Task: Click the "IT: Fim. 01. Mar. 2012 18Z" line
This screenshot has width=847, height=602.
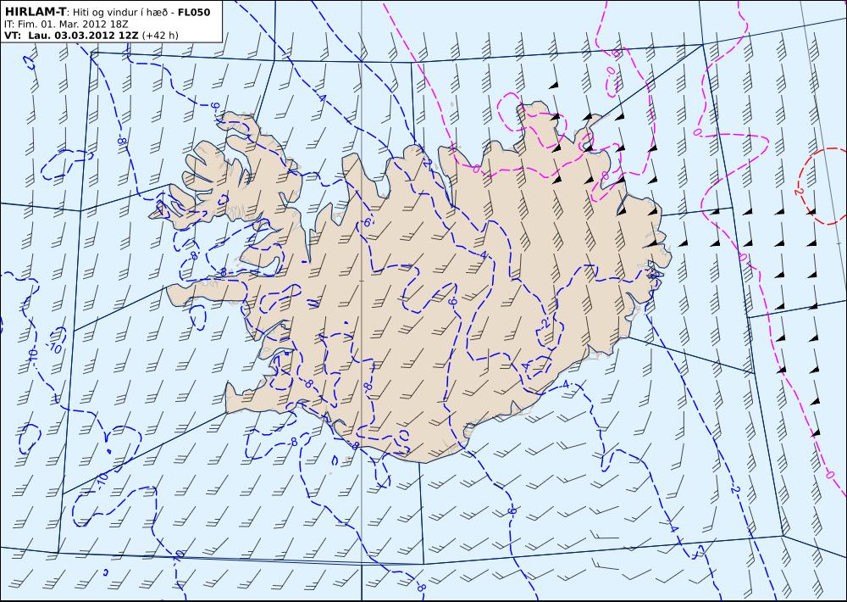Action: pos(66,25)
